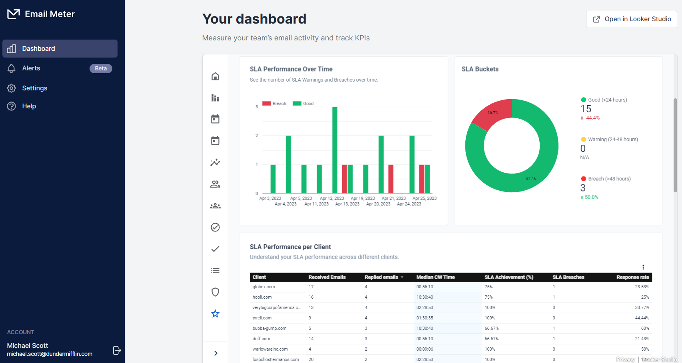Open the Replied emails sort dropdown

pyautogui.click(x=402, y=277)
